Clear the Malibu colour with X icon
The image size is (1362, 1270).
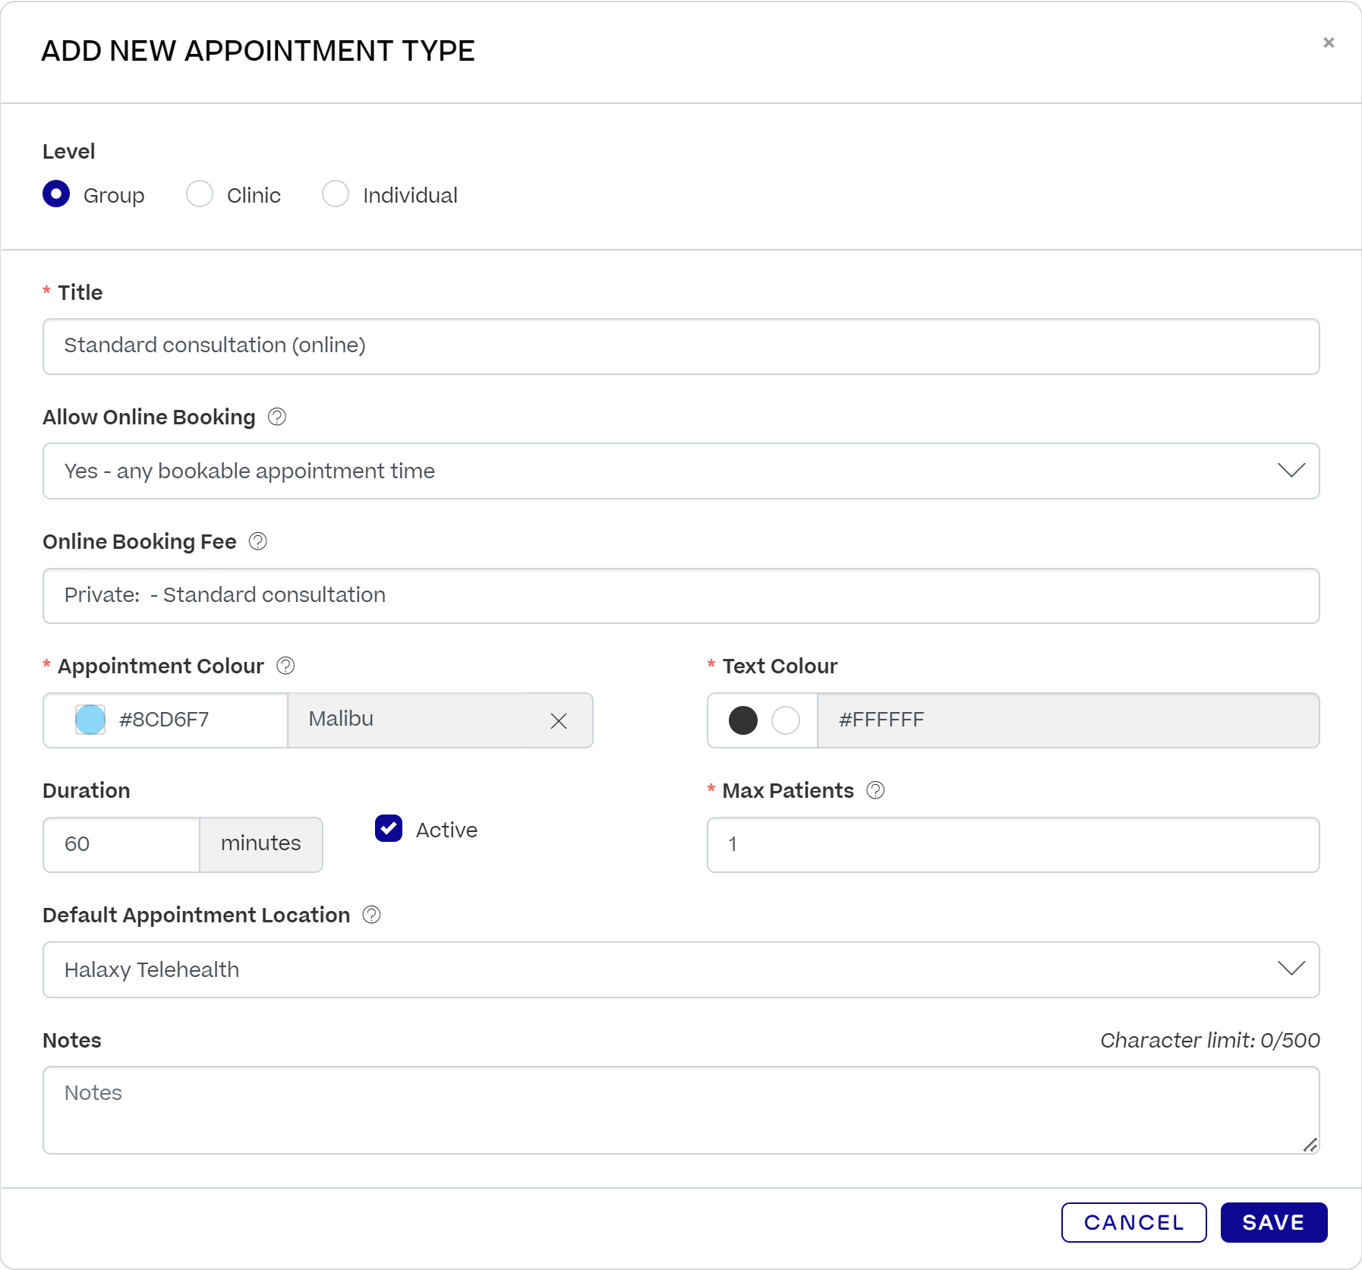click(x=559, y=720)
